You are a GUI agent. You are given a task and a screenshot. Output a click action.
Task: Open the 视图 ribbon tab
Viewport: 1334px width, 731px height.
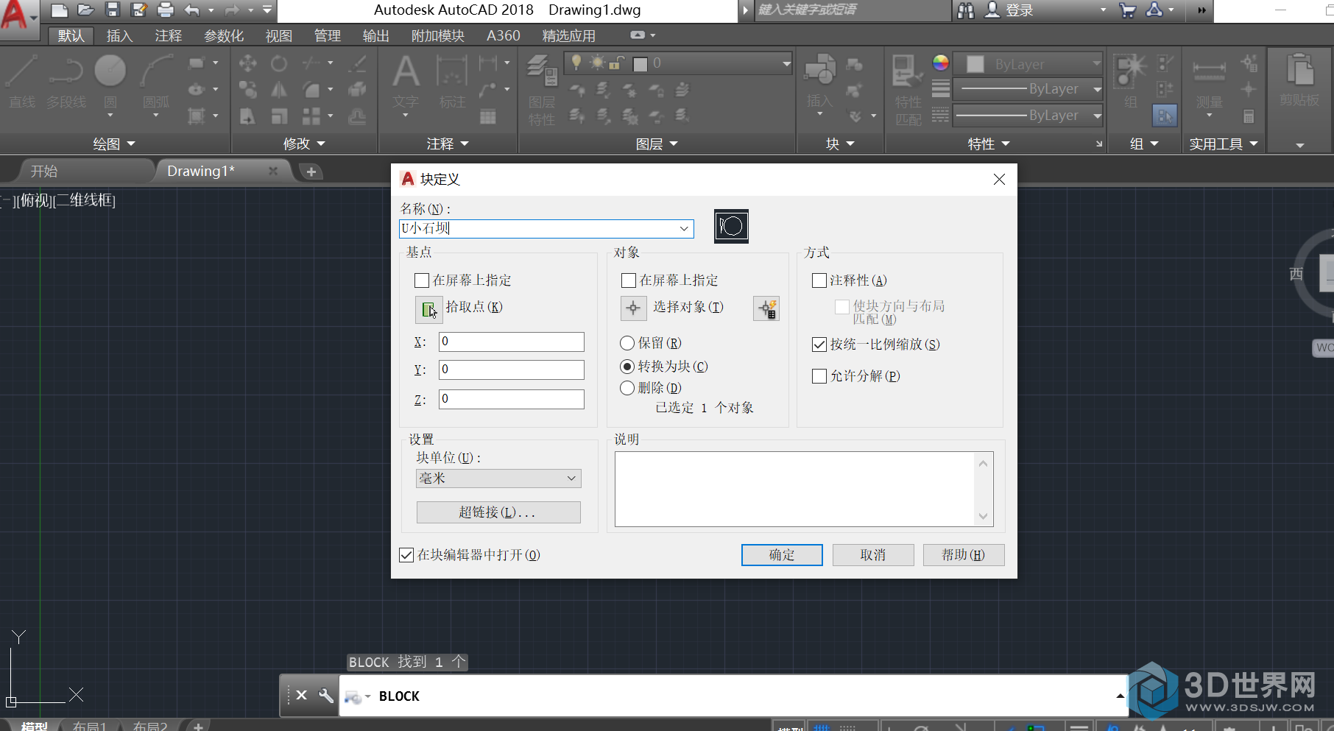click(279, 35)
